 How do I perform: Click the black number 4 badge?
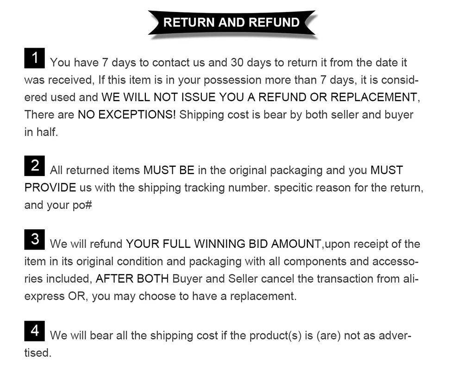click(35, 331)
